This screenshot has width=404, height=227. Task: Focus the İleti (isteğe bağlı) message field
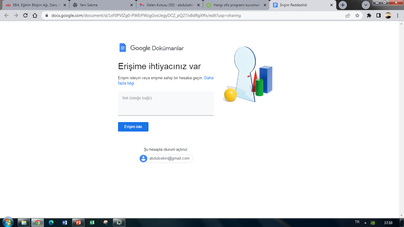(166, 103)
